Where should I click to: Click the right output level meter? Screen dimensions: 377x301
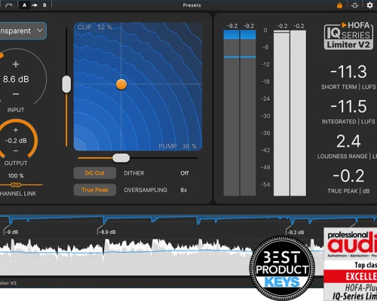(299, 113)
